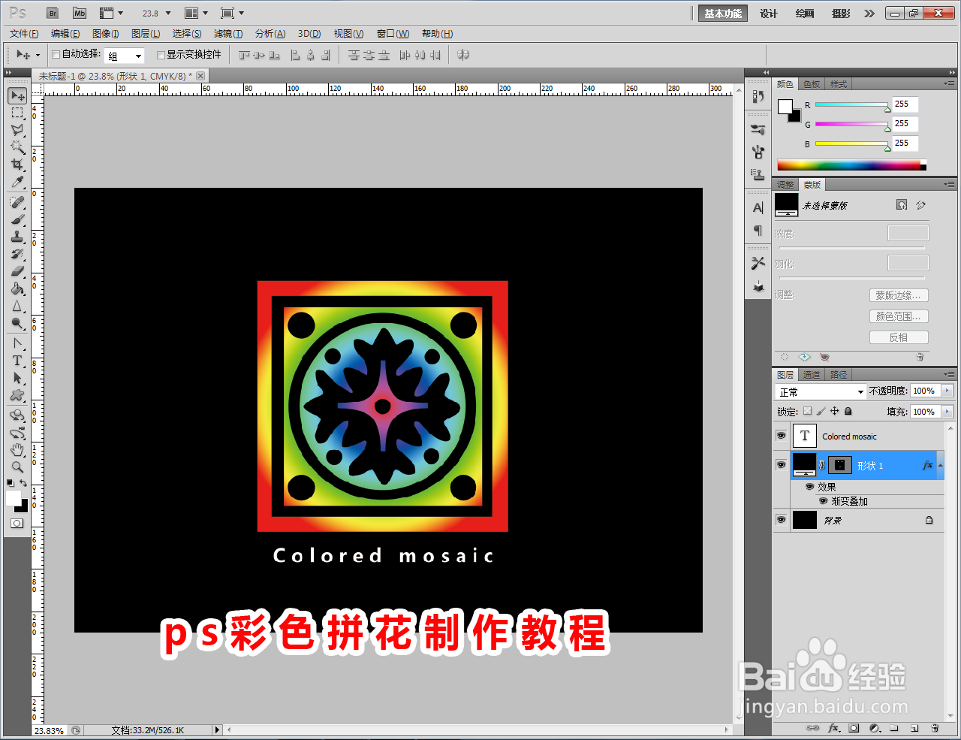
Task: Activate the Crop tool
Action: tap(17, 165)
